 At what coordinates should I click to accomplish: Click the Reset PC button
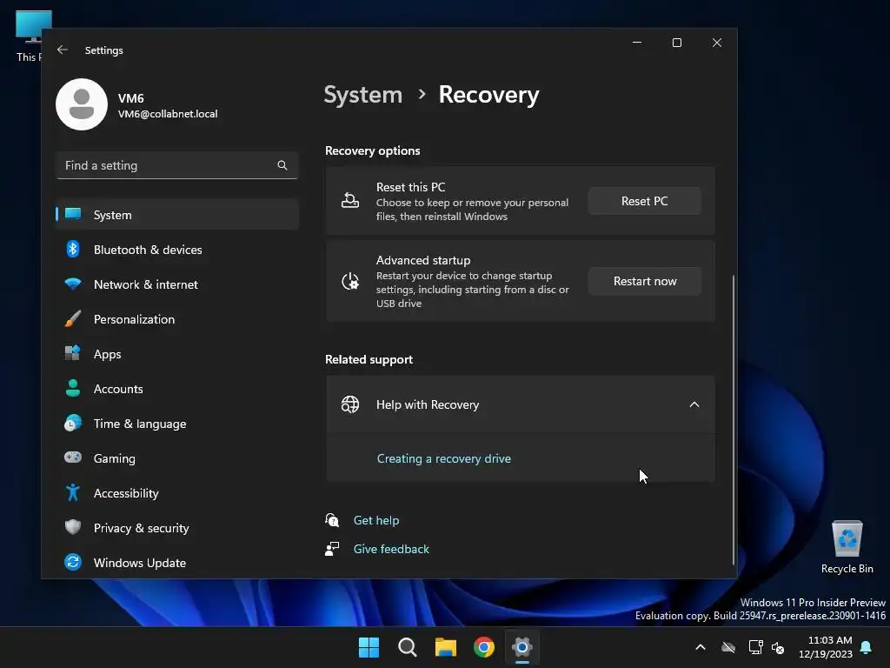644,201
